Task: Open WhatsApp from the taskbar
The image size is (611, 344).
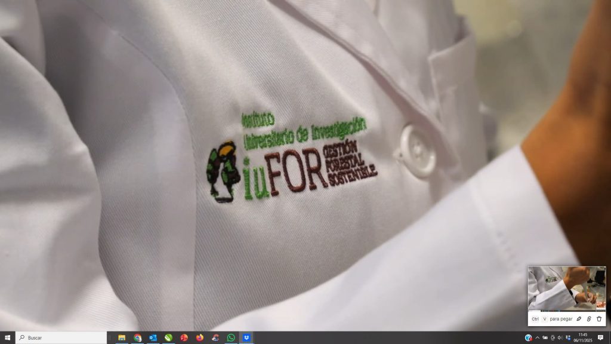Action: pos(231,338)
